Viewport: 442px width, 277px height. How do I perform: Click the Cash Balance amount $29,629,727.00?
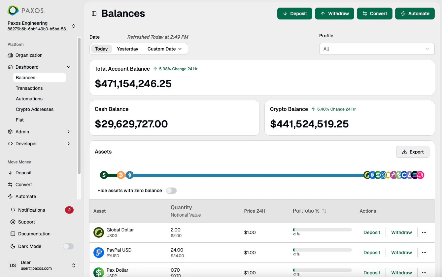(x=131, y=124)
